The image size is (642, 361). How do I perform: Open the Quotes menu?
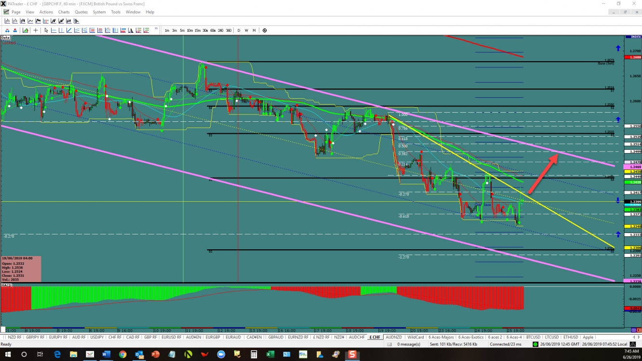(x=81, y=12)
